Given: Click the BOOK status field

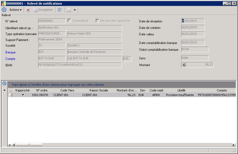Looking at the screenshot, I should pos(195,49).
